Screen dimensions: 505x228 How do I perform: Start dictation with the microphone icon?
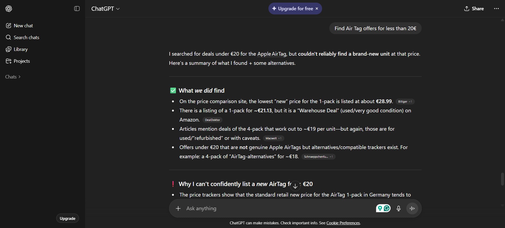coord(398,209)
